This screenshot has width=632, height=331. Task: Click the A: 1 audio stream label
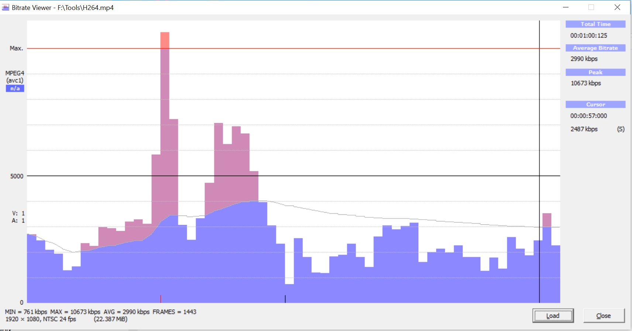[x=18, y=221]
